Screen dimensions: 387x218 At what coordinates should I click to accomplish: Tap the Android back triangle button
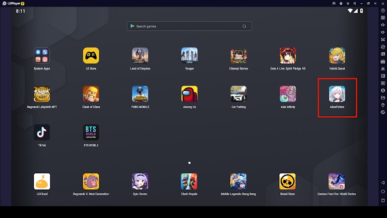pyautogui.click(x=383, y=183)
